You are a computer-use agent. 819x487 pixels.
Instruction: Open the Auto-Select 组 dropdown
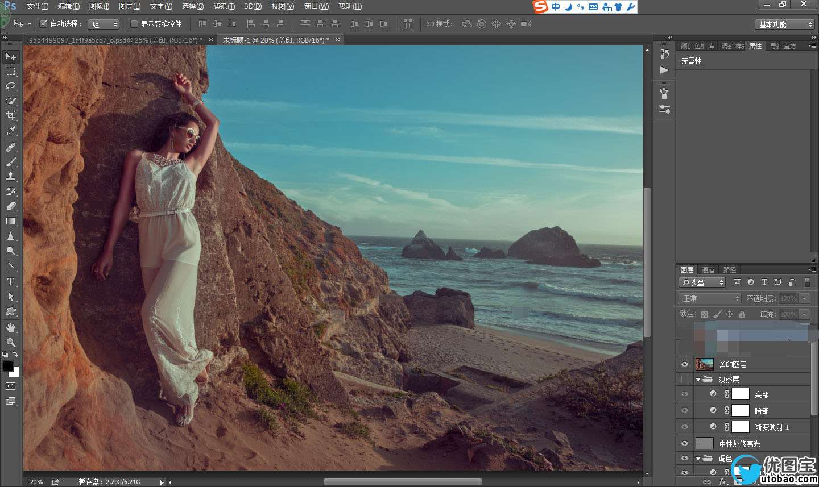104,24
